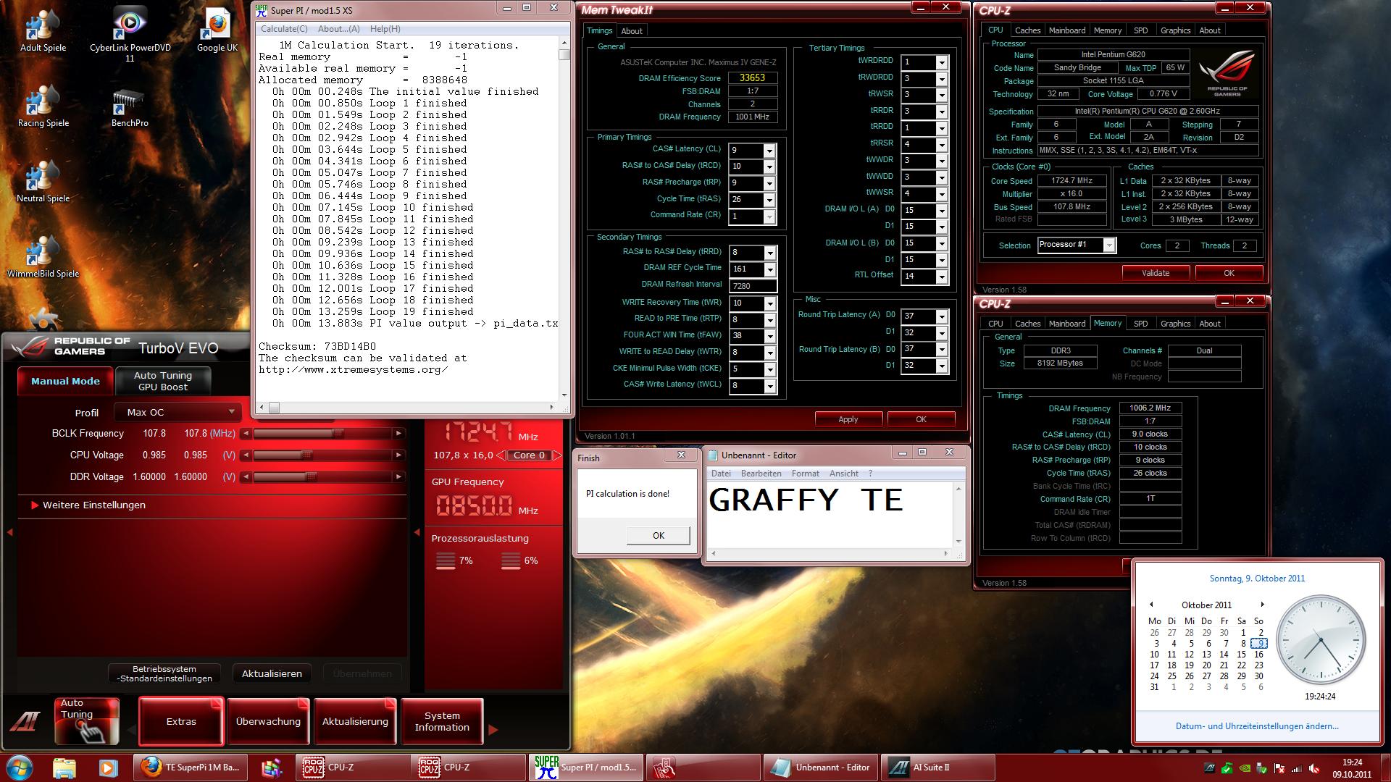Click the DRAM Refresh Interval input field

[753, 286]
